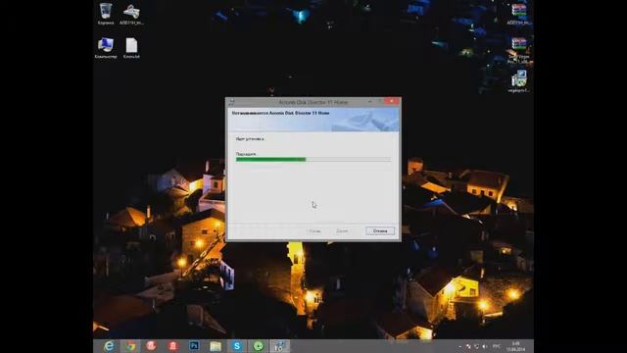The height and width of the screenshot is (353, 627).
Task: Open Skype from the taskbar
Action: [237, 346]
